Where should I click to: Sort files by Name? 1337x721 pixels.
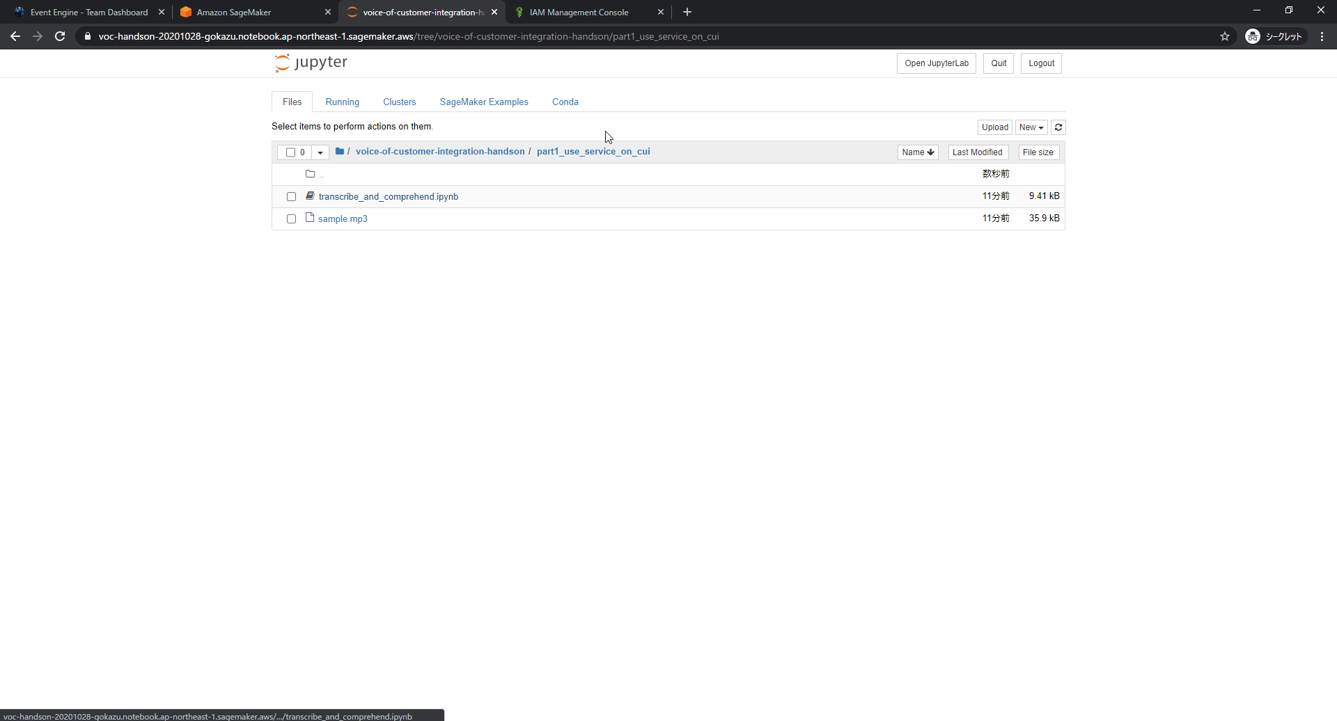918,152
